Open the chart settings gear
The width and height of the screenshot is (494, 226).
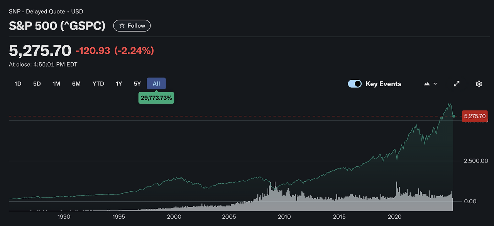pyautogui.click(x=479, y=84)
